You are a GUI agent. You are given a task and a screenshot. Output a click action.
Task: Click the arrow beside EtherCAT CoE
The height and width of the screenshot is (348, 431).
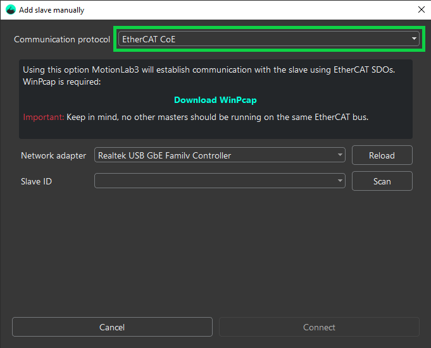[x=414, y=39]
